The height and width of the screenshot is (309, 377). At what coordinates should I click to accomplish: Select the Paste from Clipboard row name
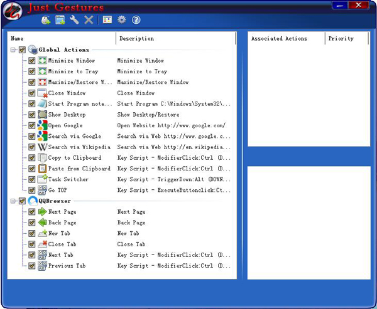79,169
